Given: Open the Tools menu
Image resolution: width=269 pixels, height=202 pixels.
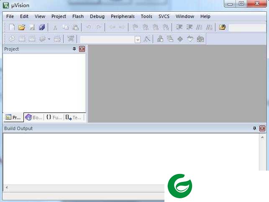Looking at the screenshot, I should tap(146, 16).
